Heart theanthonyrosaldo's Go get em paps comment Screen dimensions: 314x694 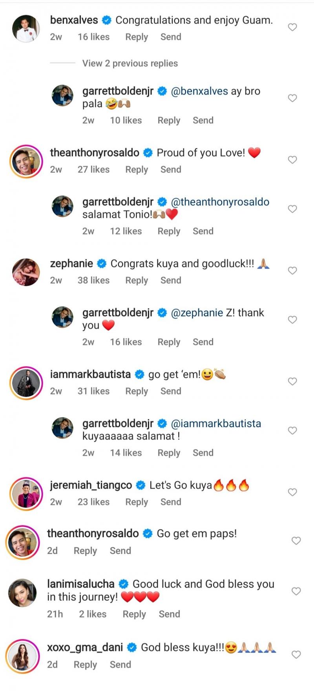point(296,541)
